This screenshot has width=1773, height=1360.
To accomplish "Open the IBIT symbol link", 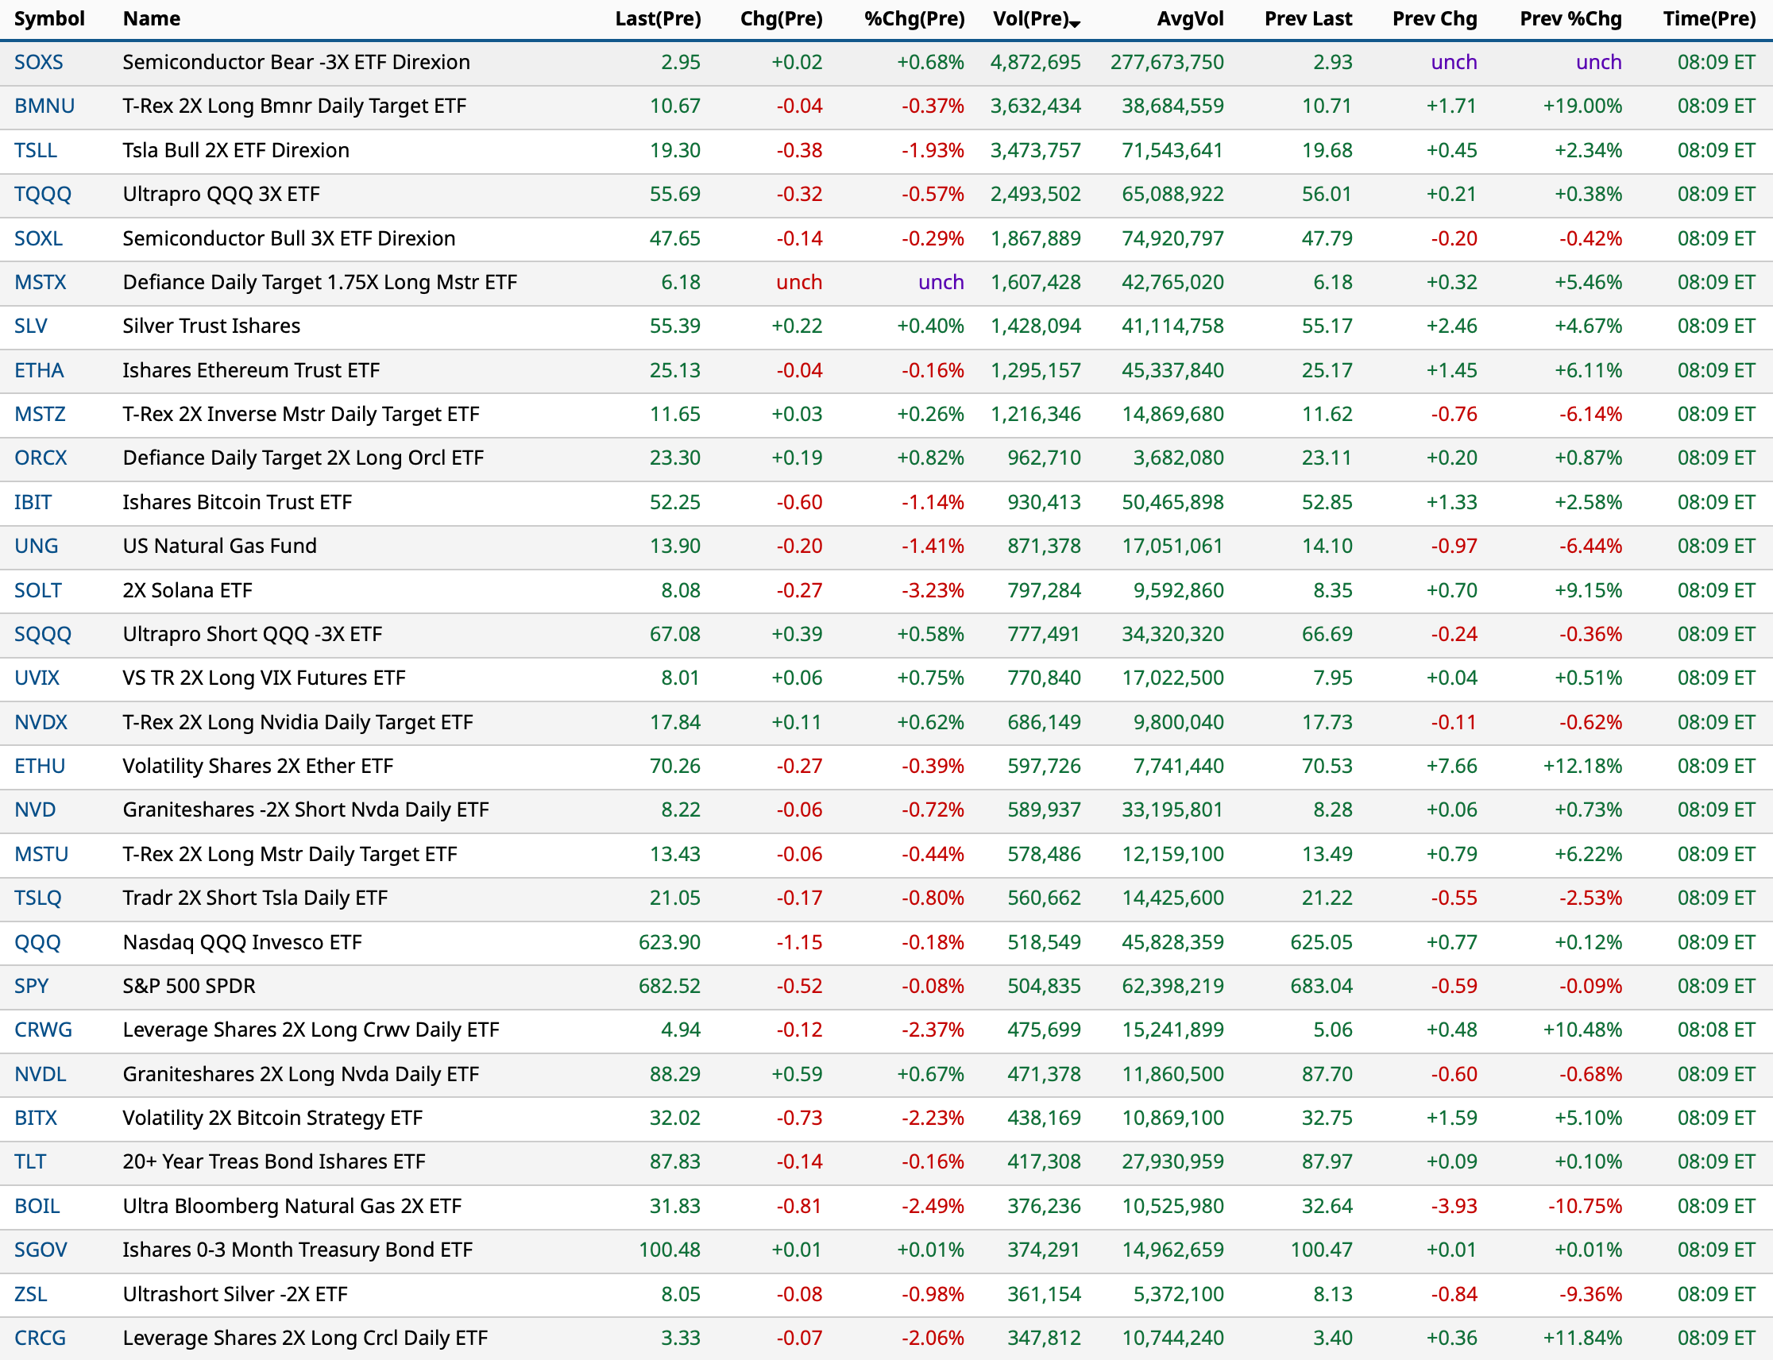I will pyautogui.click(x=33, y=503).
